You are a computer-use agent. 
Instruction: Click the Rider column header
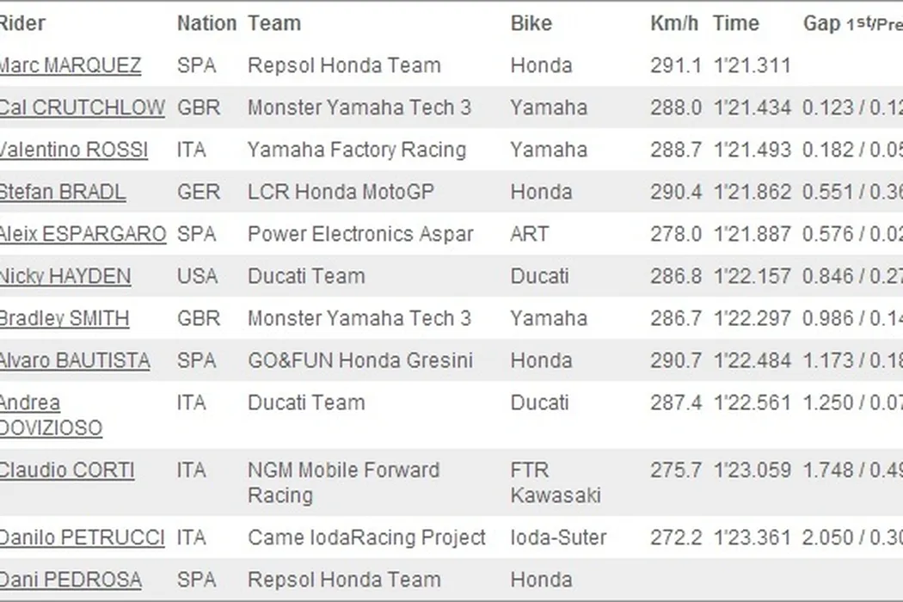[x=22, y=23]
